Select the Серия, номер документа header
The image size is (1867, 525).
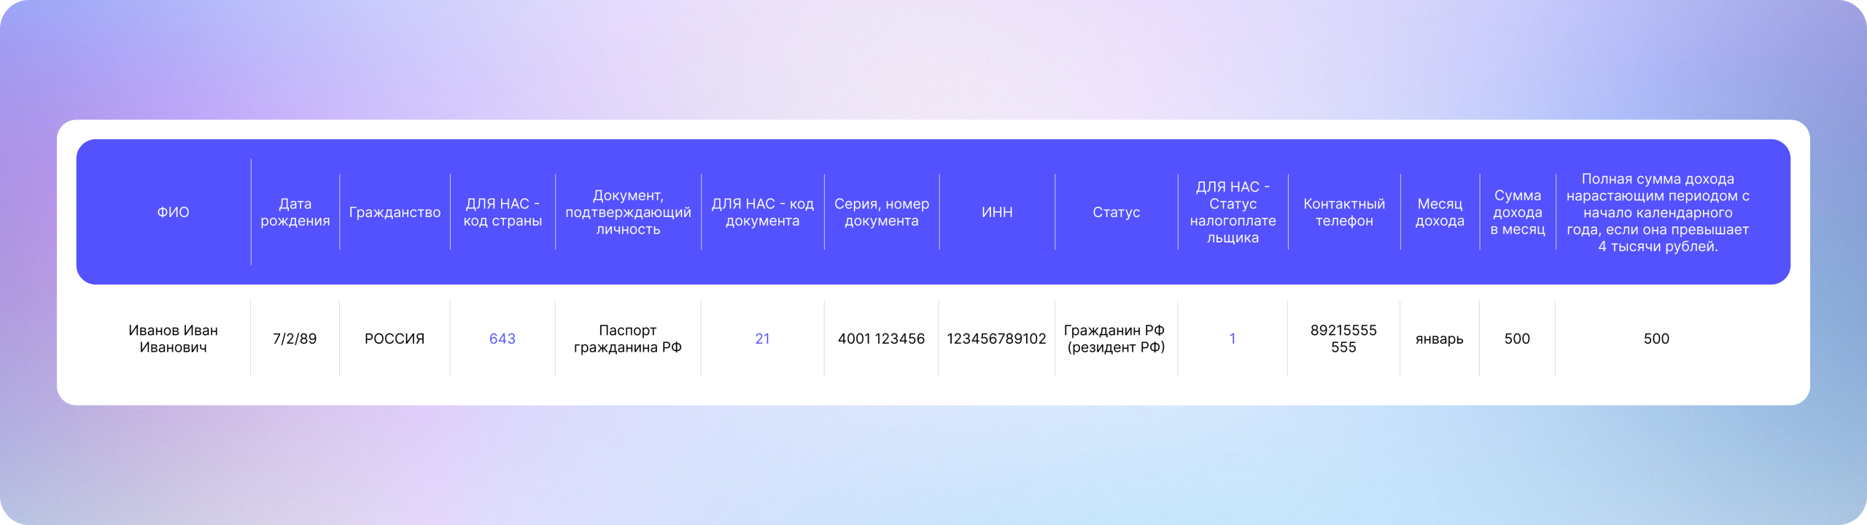tap(881, 212)
